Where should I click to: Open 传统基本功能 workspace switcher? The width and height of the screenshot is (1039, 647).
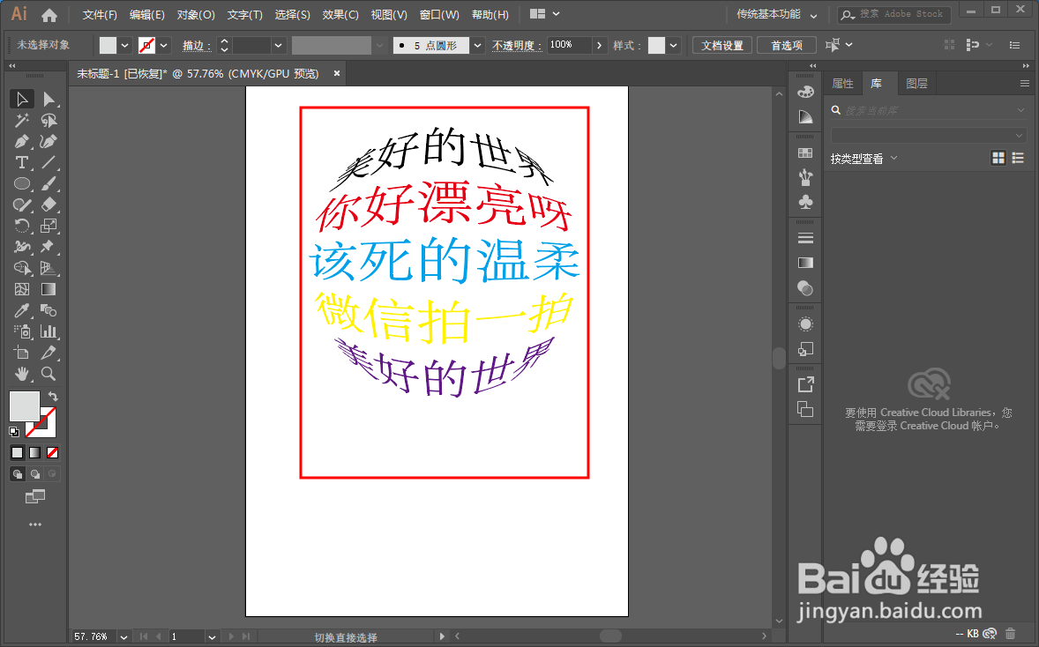(776, 14)
